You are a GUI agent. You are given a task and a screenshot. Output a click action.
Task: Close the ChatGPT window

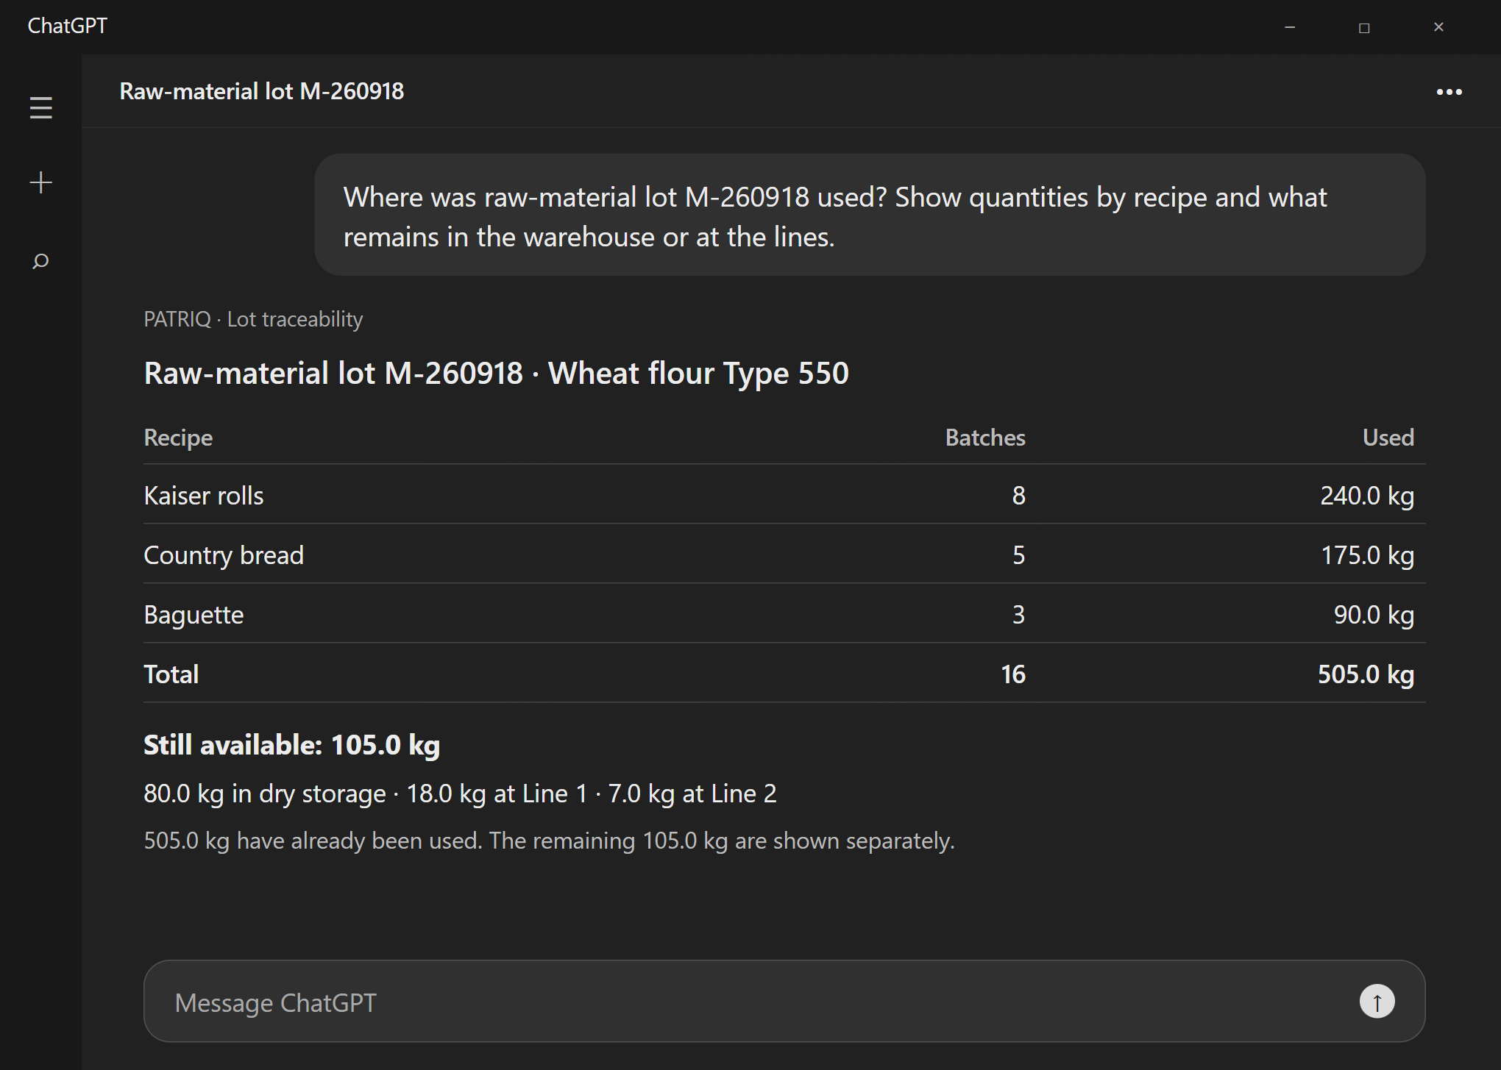(x=1438, y=27)
